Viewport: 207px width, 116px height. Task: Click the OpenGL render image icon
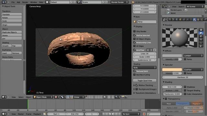click(x=123, y=97)
